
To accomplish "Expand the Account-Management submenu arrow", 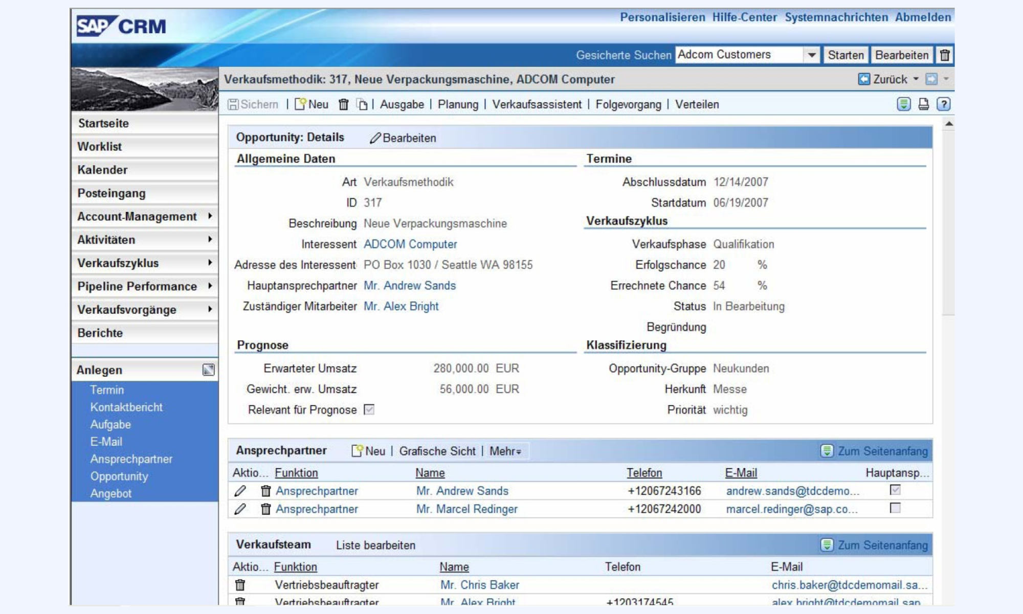I will point(210,216).
